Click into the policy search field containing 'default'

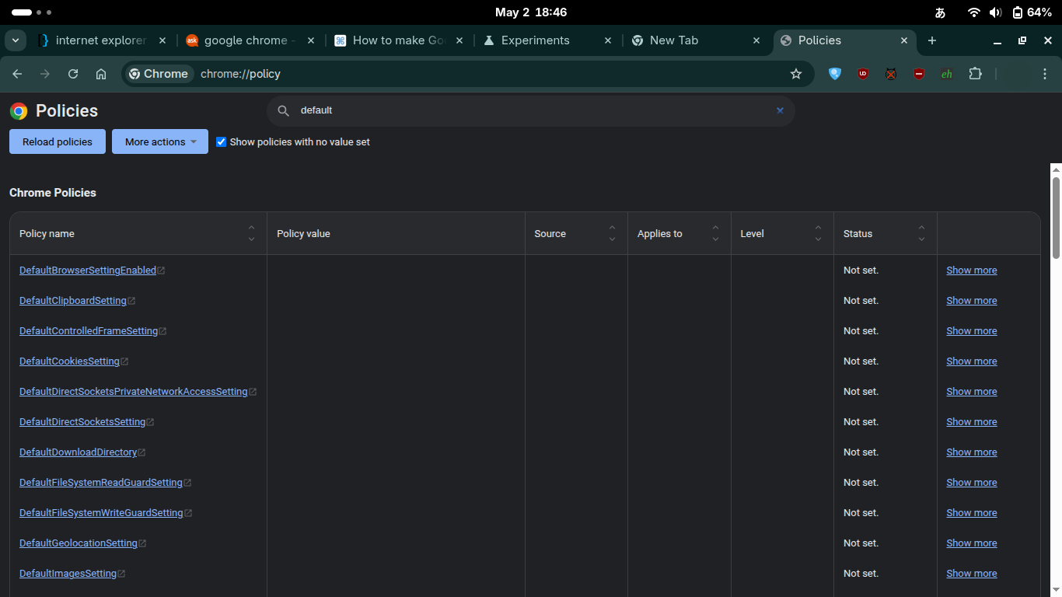click(x=530, y=110)
